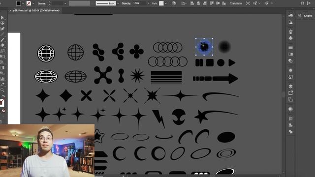This screenshot has width=315, height=177.
Task: Switch to y2k fonts.ai document tab
Action: point(36,10)
